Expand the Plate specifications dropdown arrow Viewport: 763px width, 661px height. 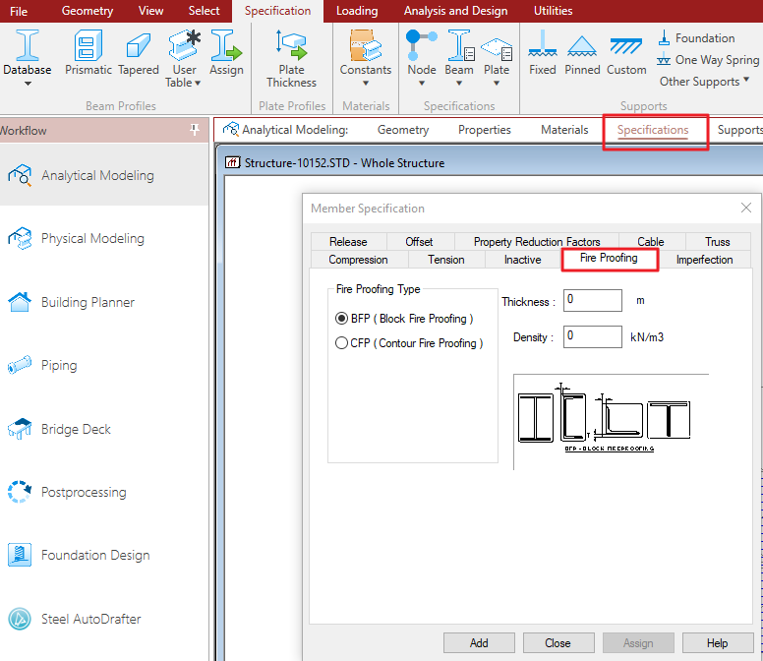coord(497,84)
